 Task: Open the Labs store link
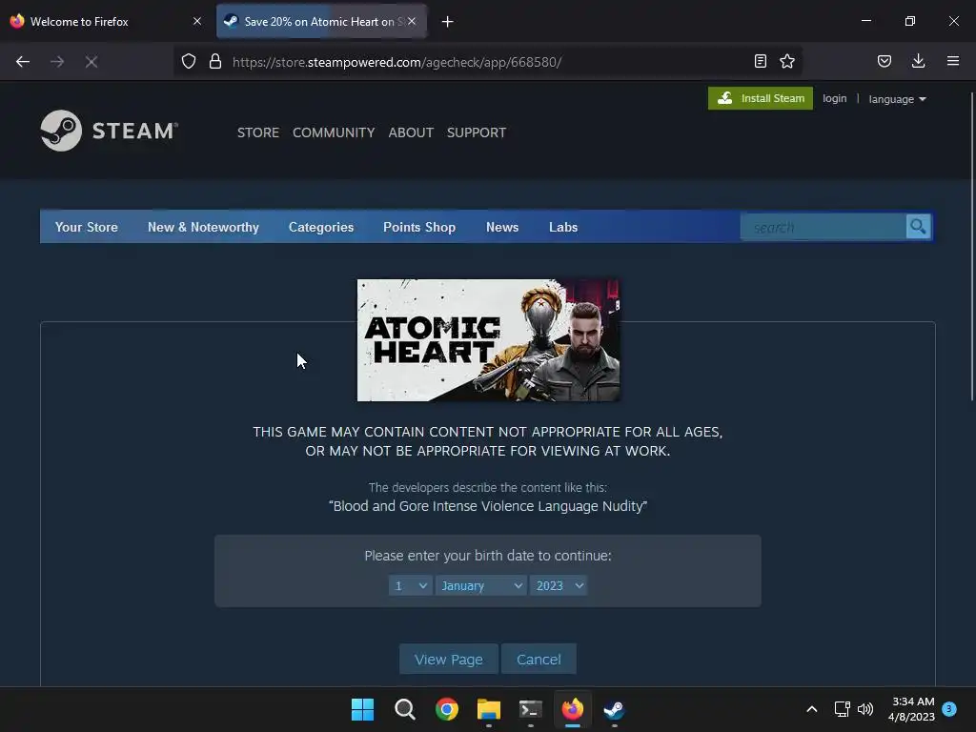pos(563,227)
